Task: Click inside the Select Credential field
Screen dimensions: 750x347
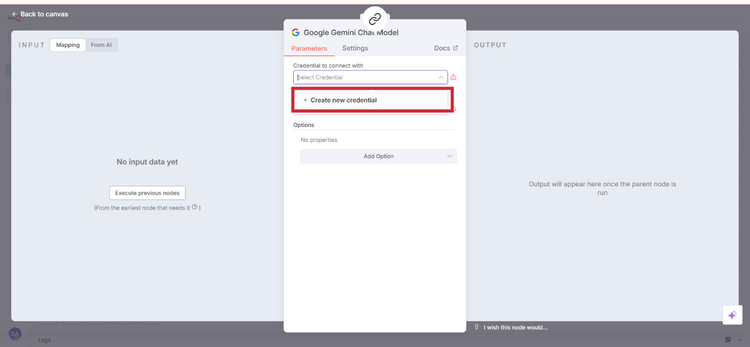Action: [362, 78]
